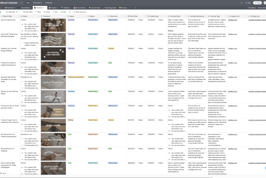Select title cell "Sticking To Your Morning Habits"
The height and width of the screenshot is (178, 266).
[10, 97]
